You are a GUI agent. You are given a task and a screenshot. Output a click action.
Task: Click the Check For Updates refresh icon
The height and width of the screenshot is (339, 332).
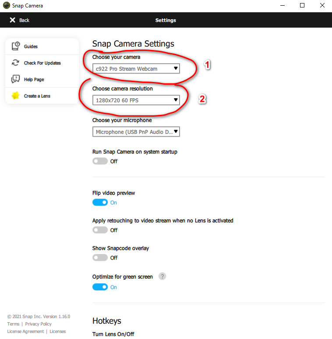[x=15, y=63]
